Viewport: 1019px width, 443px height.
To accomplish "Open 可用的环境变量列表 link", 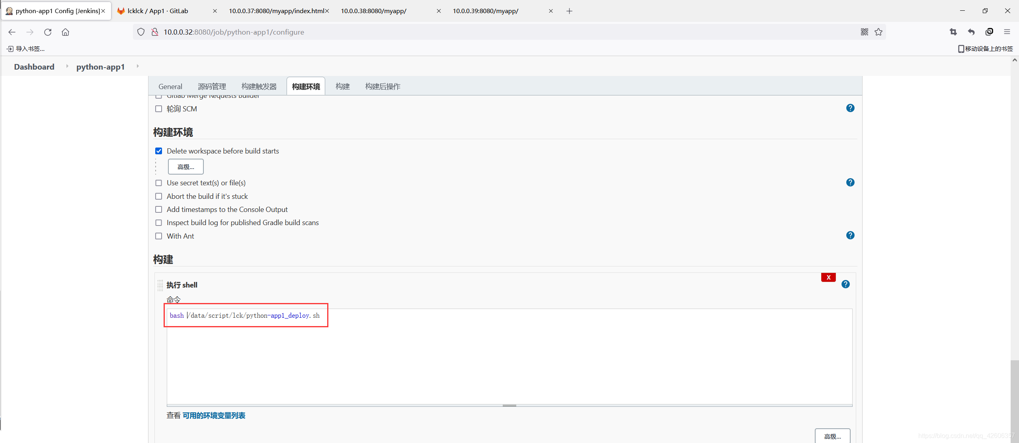I will [214, 416].
